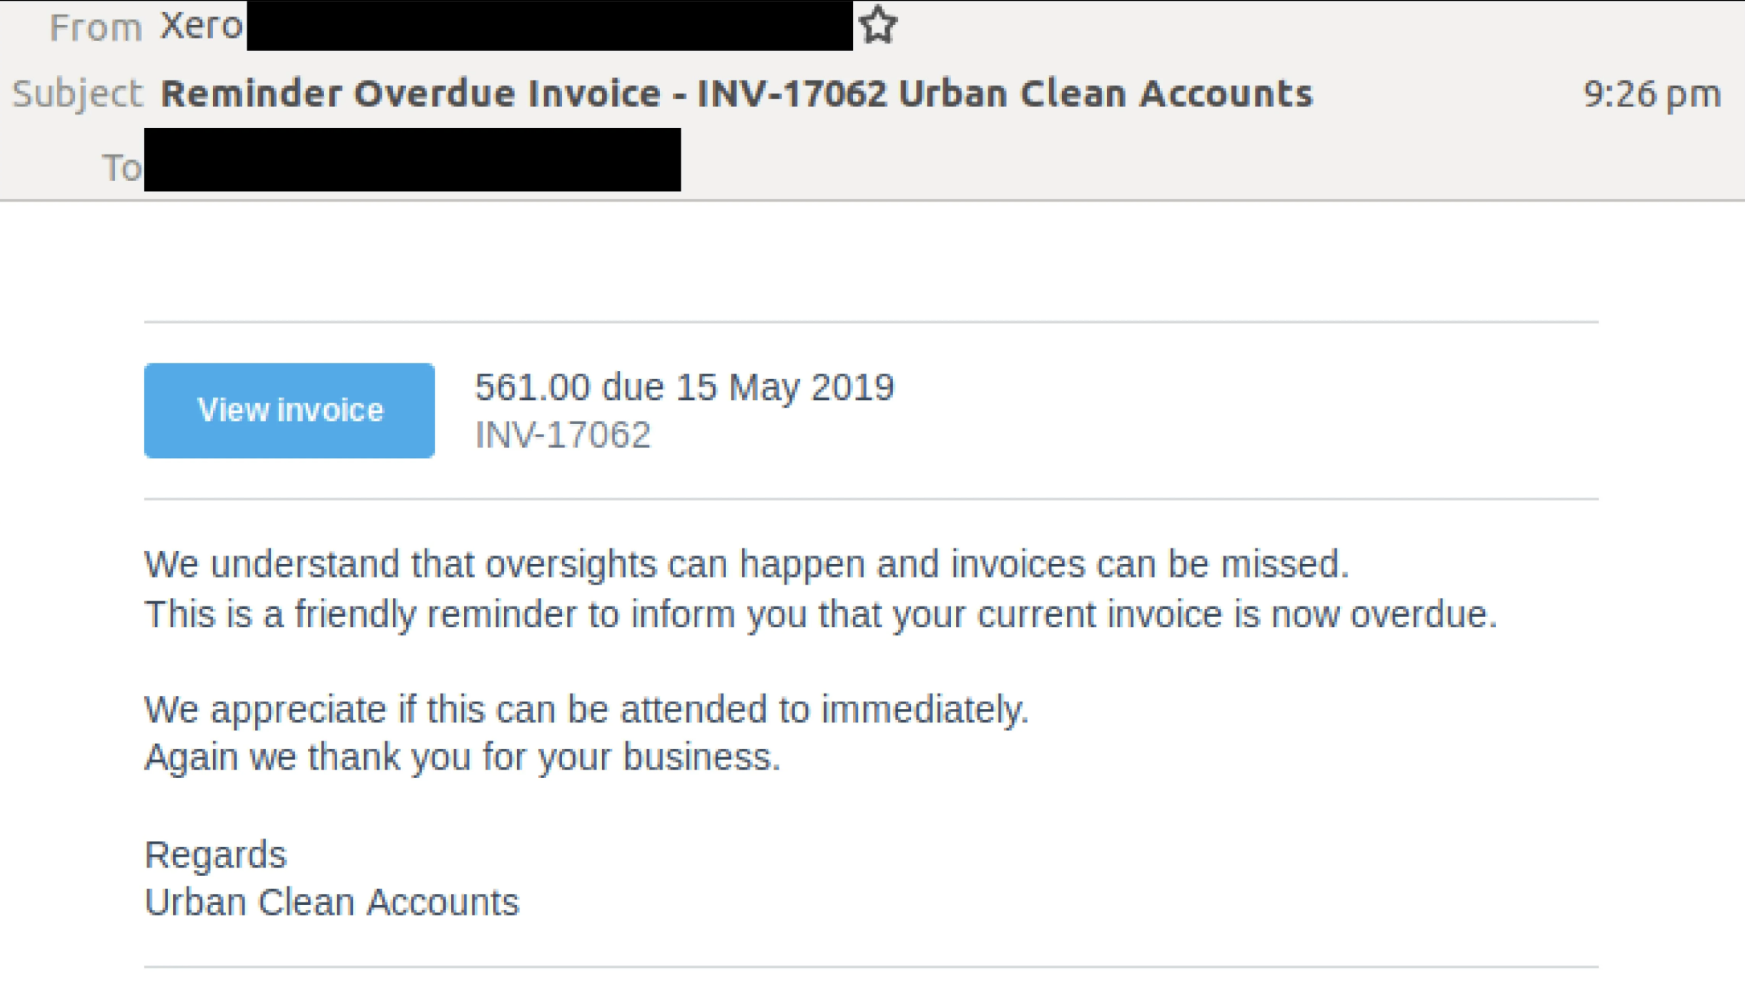Click the redacted sender address box
The width and height of the screenshot is (1745, 982).
pyautogui.click(x=550, y=25)
